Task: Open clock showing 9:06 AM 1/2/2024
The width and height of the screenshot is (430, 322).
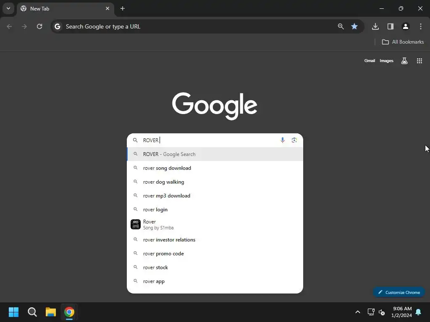Action: coord(402,312)
